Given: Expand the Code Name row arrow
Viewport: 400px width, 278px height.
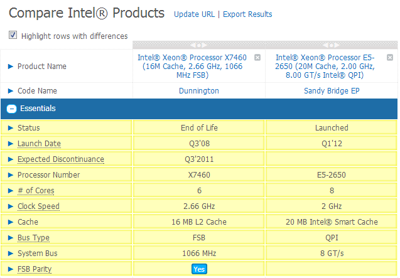Looking at the screenshot, I should tap(11, 91).
